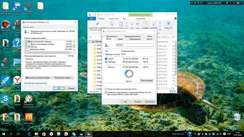Open the Delete dropdown arrow in ribbon

click(140, 24)
